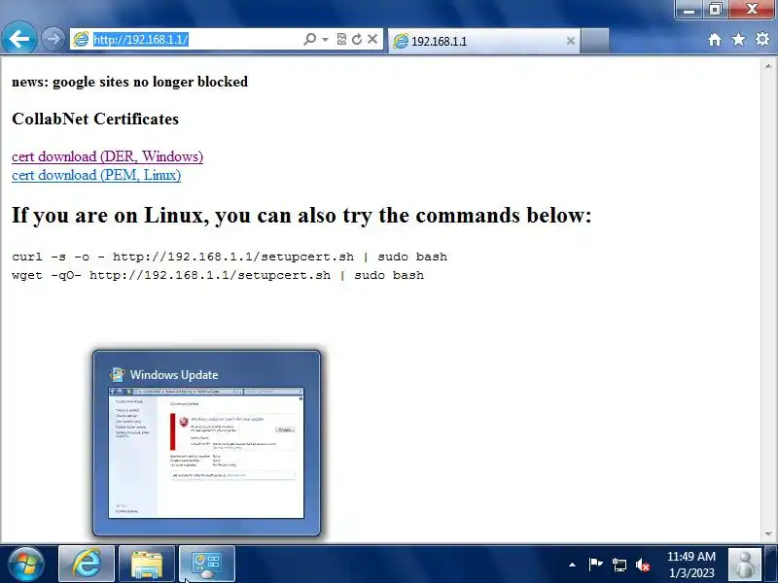The width and height of the screenshot is (778, 583).
Task: Switch to Internet Explorer on the taskbar
Action: click(x=87, y=565)
